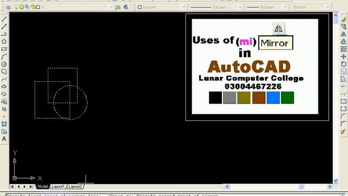Select the Ellipse Arc tool

(4, 94)
